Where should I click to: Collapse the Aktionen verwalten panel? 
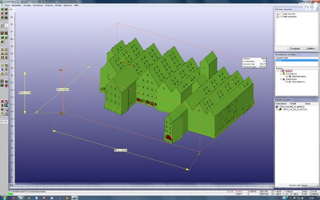[x=318, y=9]
